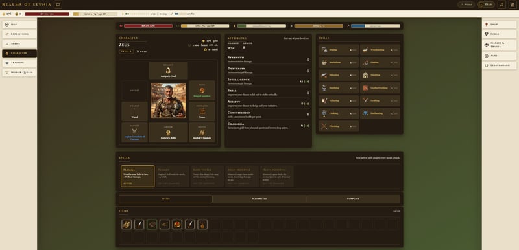Click the Constitution attribute row
519x250 pixels.
pyautogui.click(x=269, y=114)
